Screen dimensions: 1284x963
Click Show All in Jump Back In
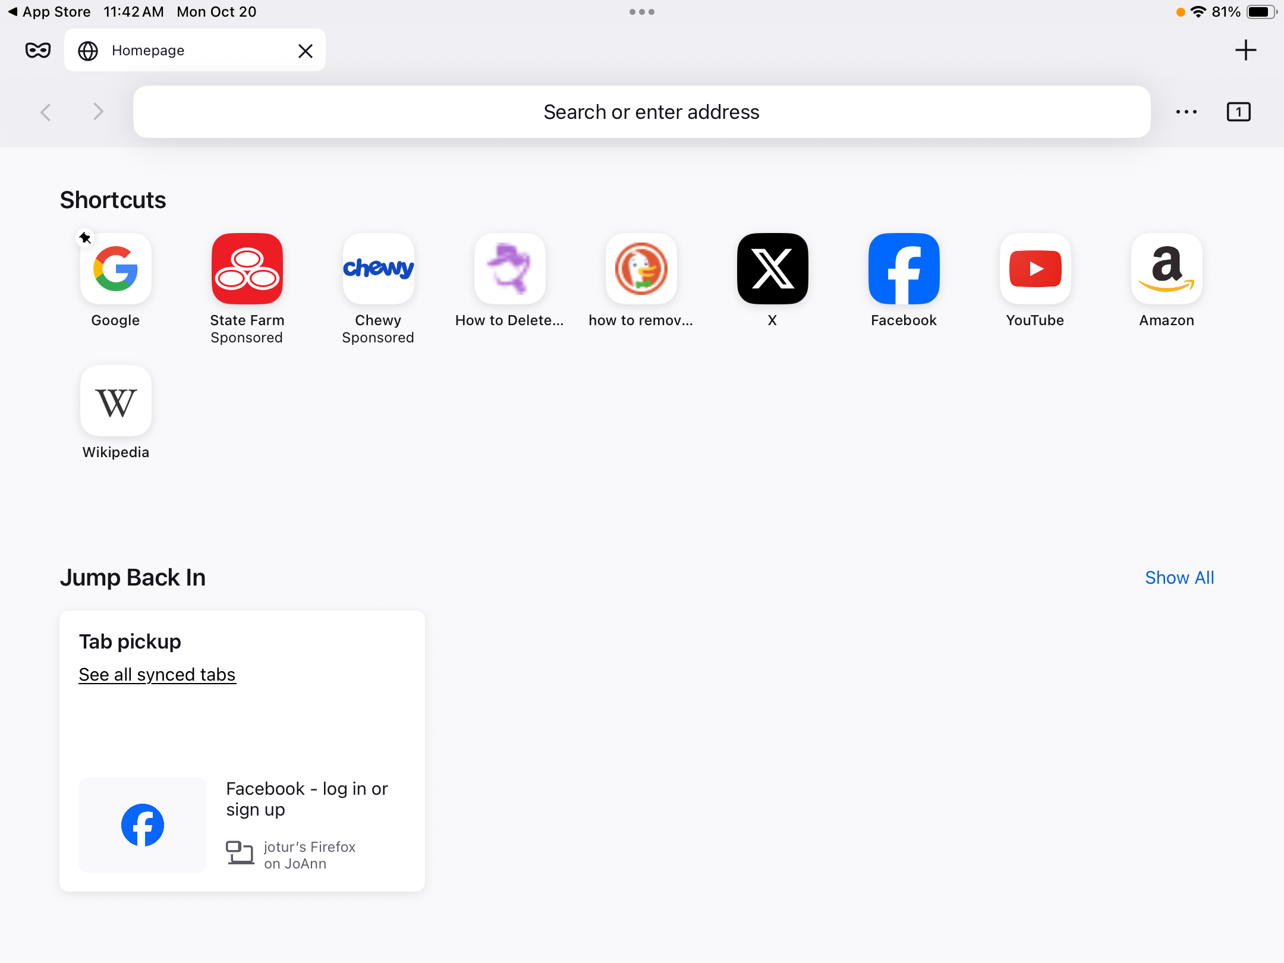point(1179,578)
